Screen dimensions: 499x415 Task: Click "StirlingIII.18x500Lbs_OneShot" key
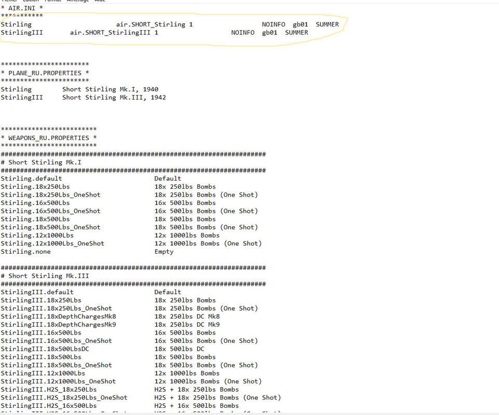click(57, 365)
